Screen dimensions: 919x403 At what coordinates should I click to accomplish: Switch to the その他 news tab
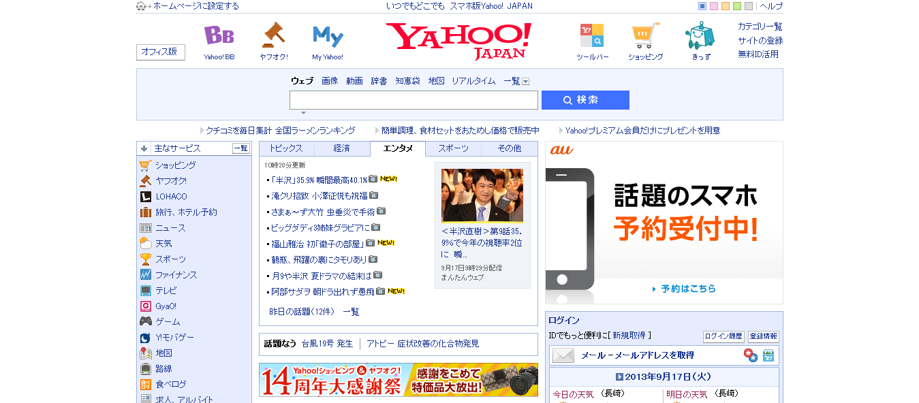point(509,148)
